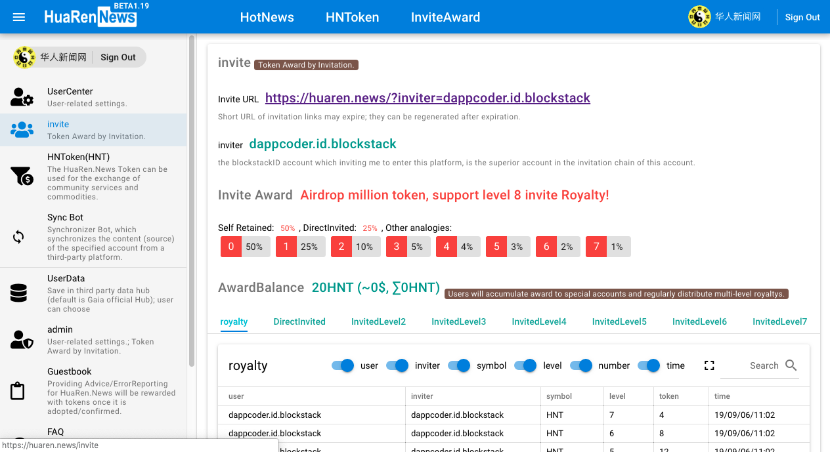Toggle the symbol column switch
Viewport: 830px width, 452px height.
click(x=459, y=365)
